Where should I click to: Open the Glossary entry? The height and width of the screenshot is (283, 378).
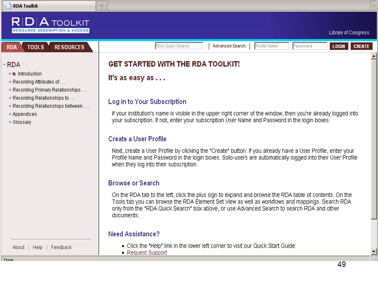point(22,122)
